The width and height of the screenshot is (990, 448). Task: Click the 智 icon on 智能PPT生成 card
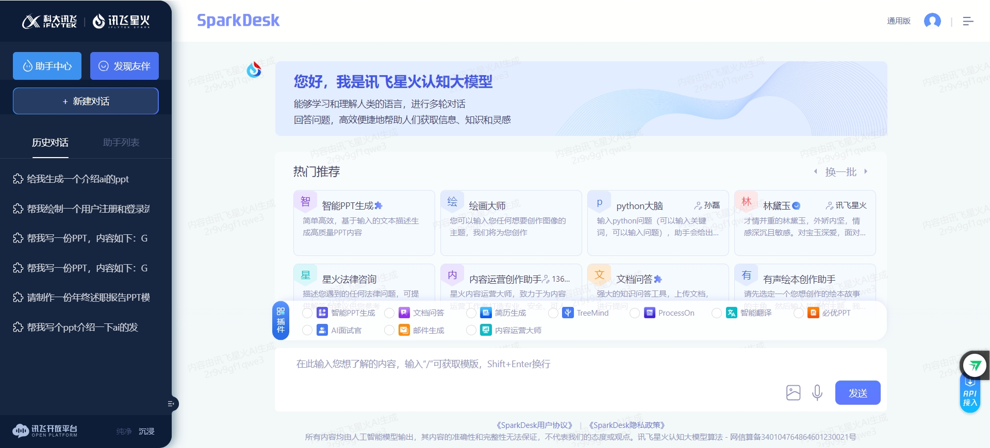coord(305,201)
